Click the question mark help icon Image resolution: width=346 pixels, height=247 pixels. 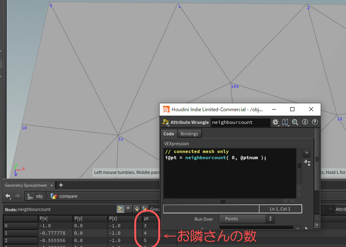(x=315, y=122)
